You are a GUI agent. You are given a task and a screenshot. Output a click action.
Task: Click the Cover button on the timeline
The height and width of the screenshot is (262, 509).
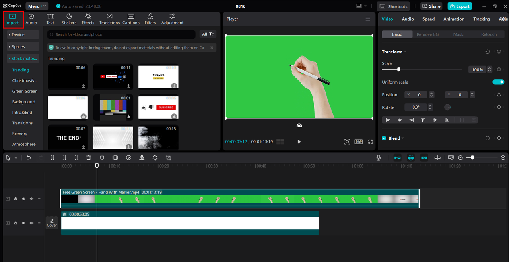point(52,223)
